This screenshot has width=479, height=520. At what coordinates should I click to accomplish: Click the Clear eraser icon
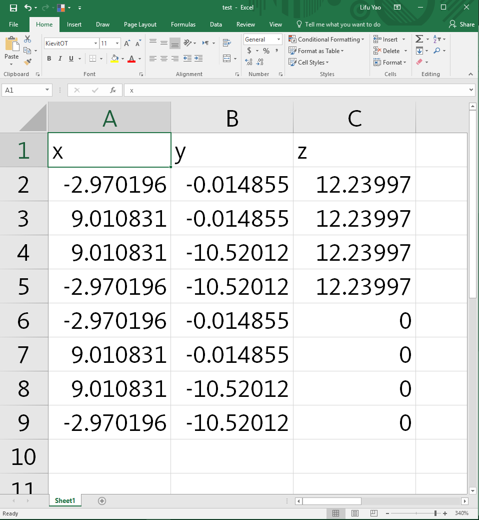(x=419, y=62)
